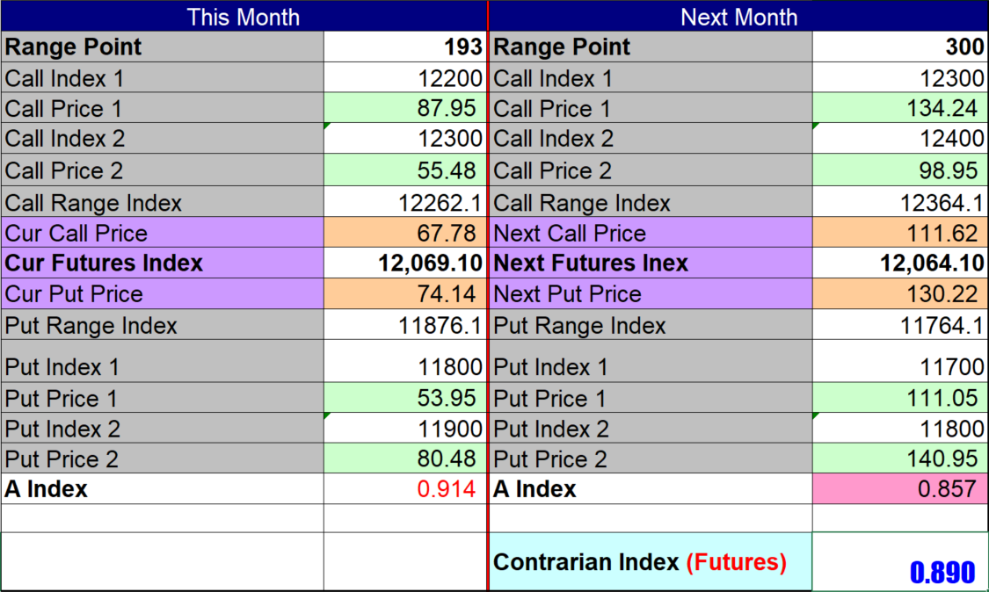Viewport: 989px width, 592px height.
Task: Click the Cur Put Price label cell
Action: (x=163, y=294)
